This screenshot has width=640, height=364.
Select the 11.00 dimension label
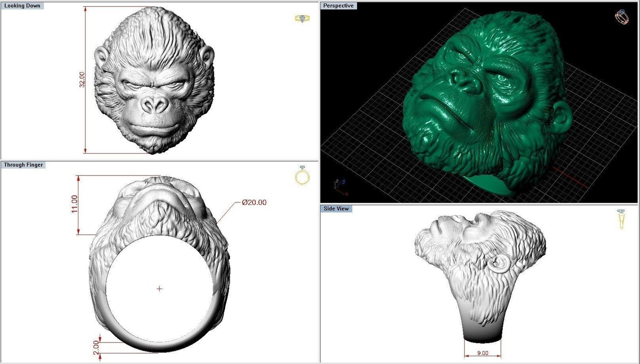coord(75,204)
